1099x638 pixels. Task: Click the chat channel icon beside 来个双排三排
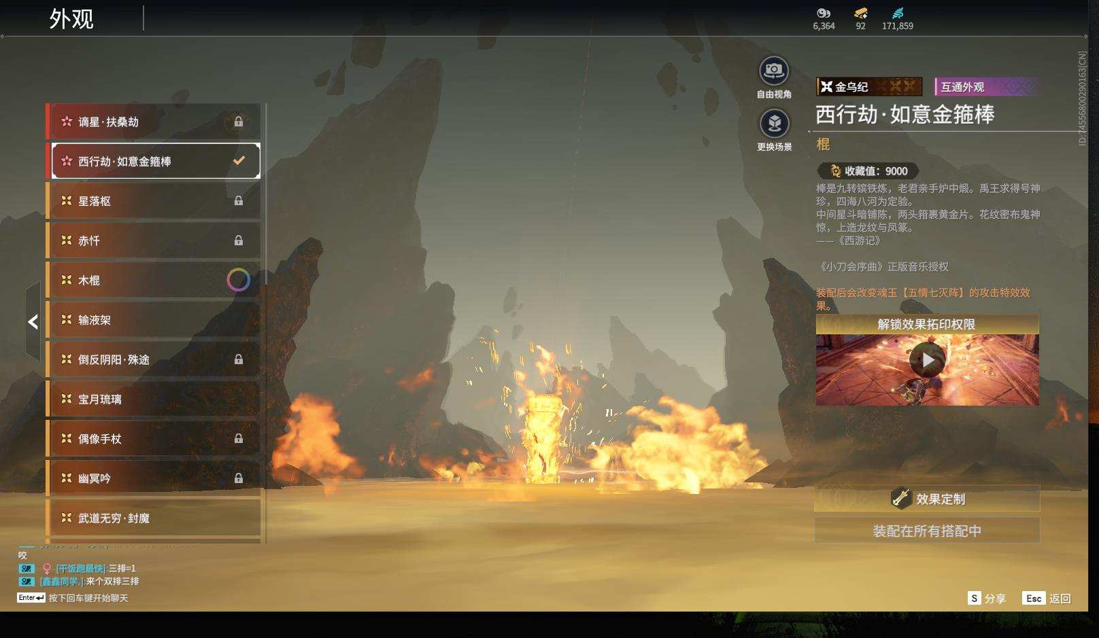[x=27, y=582]
